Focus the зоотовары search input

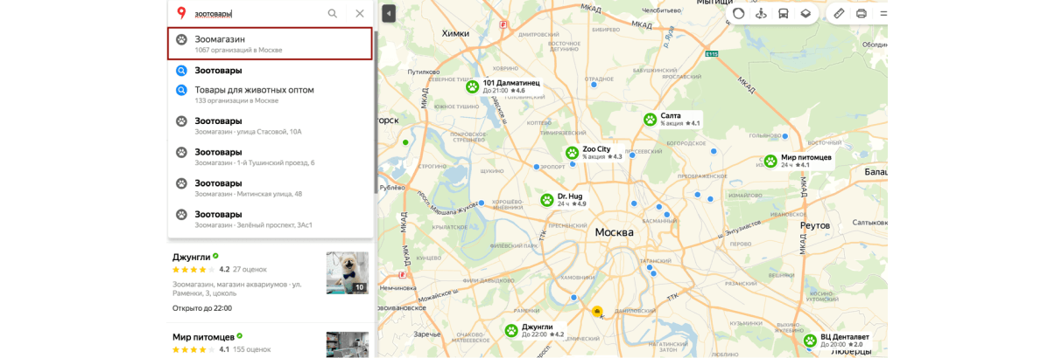[257, 14]
